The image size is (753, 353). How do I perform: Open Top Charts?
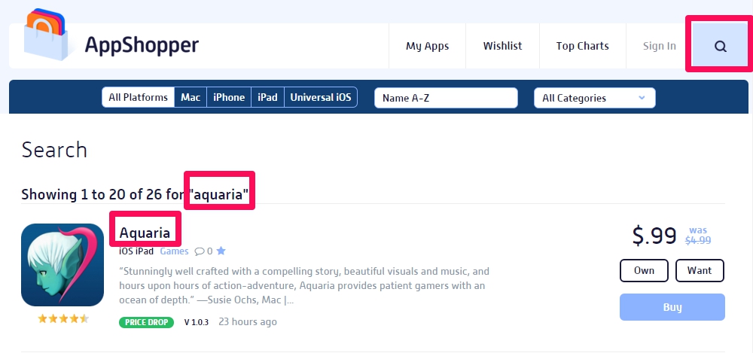pyautogui.click(x=583, y=46)
